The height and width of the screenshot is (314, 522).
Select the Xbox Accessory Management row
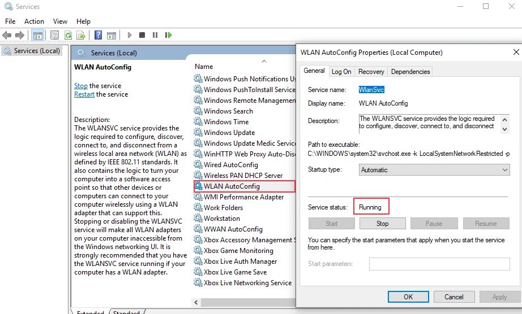click(245, 239)
